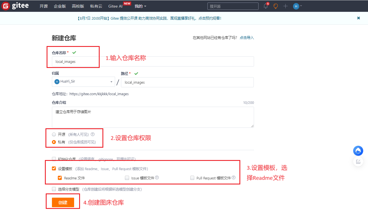Click the 仓库介绍 text area
This screenshot has width=368, height=210.
(x=153, y=117)
